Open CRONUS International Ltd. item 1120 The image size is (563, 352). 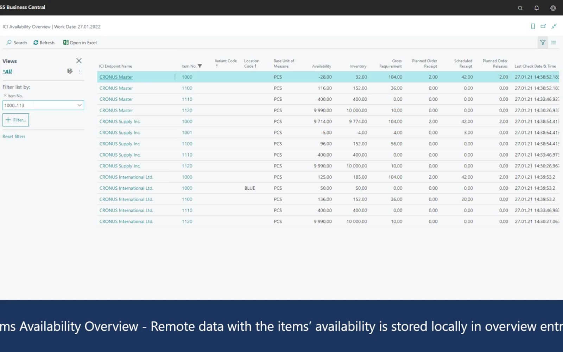point(187,221)
